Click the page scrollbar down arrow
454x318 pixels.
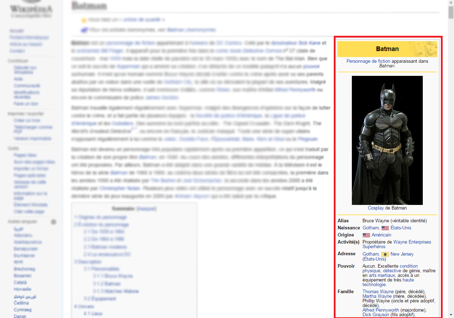451,315
